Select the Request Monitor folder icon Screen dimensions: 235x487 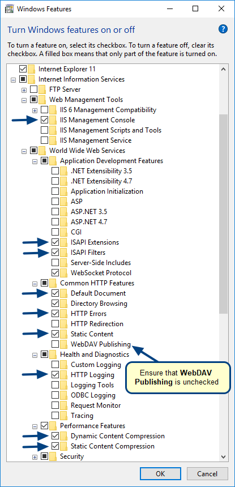63,405
